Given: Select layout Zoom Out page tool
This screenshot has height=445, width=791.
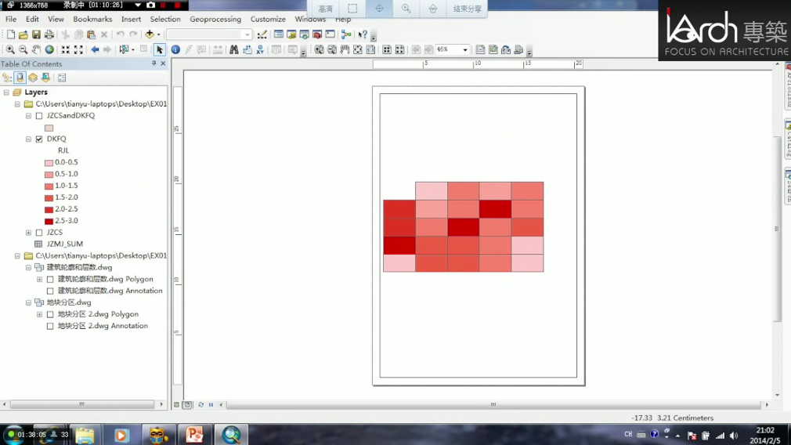Looking at the screenshot, I should point(332,49).
